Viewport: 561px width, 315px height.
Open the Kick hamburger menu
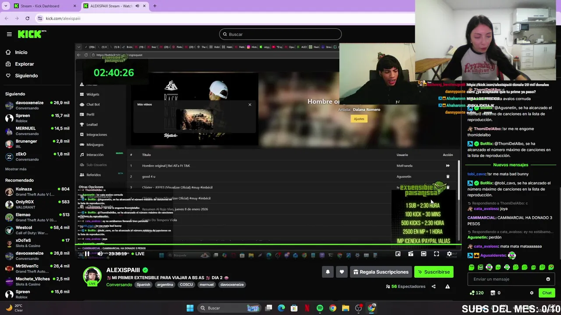[9, 34]
